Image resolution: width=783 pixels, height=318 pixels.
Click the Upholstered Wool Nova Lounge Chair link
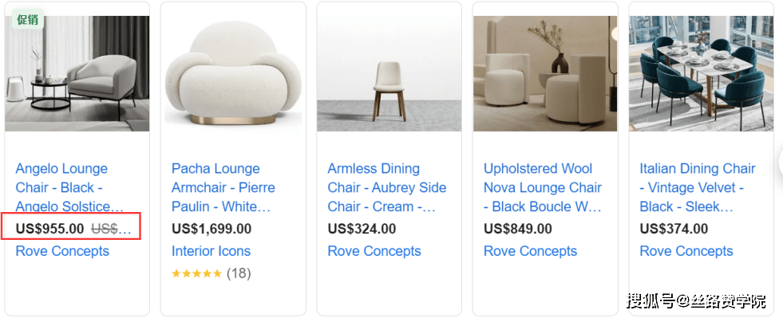point(543,187)
